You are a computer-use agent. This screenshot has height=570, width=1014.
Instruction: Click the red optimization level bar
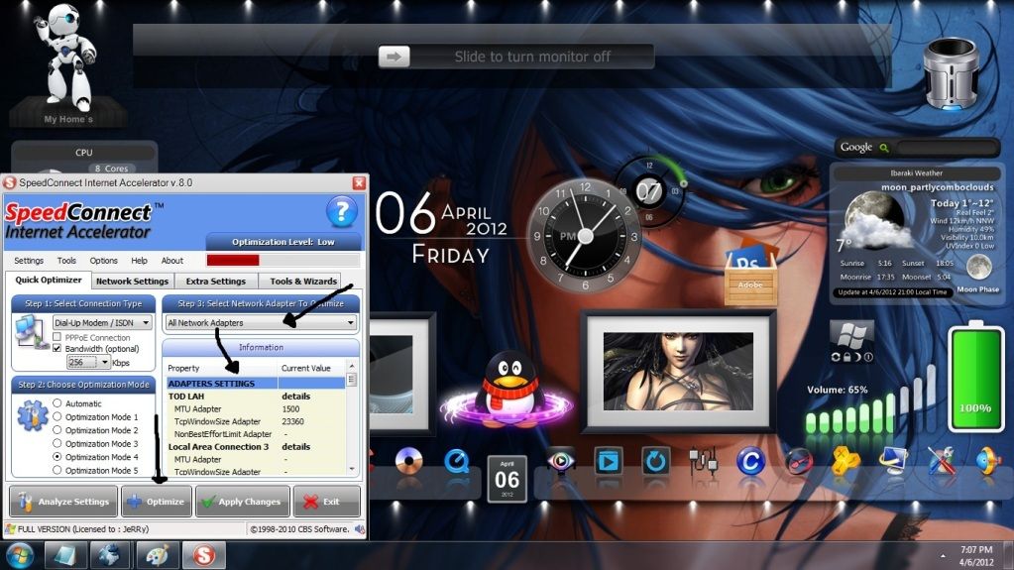(233, 260)
